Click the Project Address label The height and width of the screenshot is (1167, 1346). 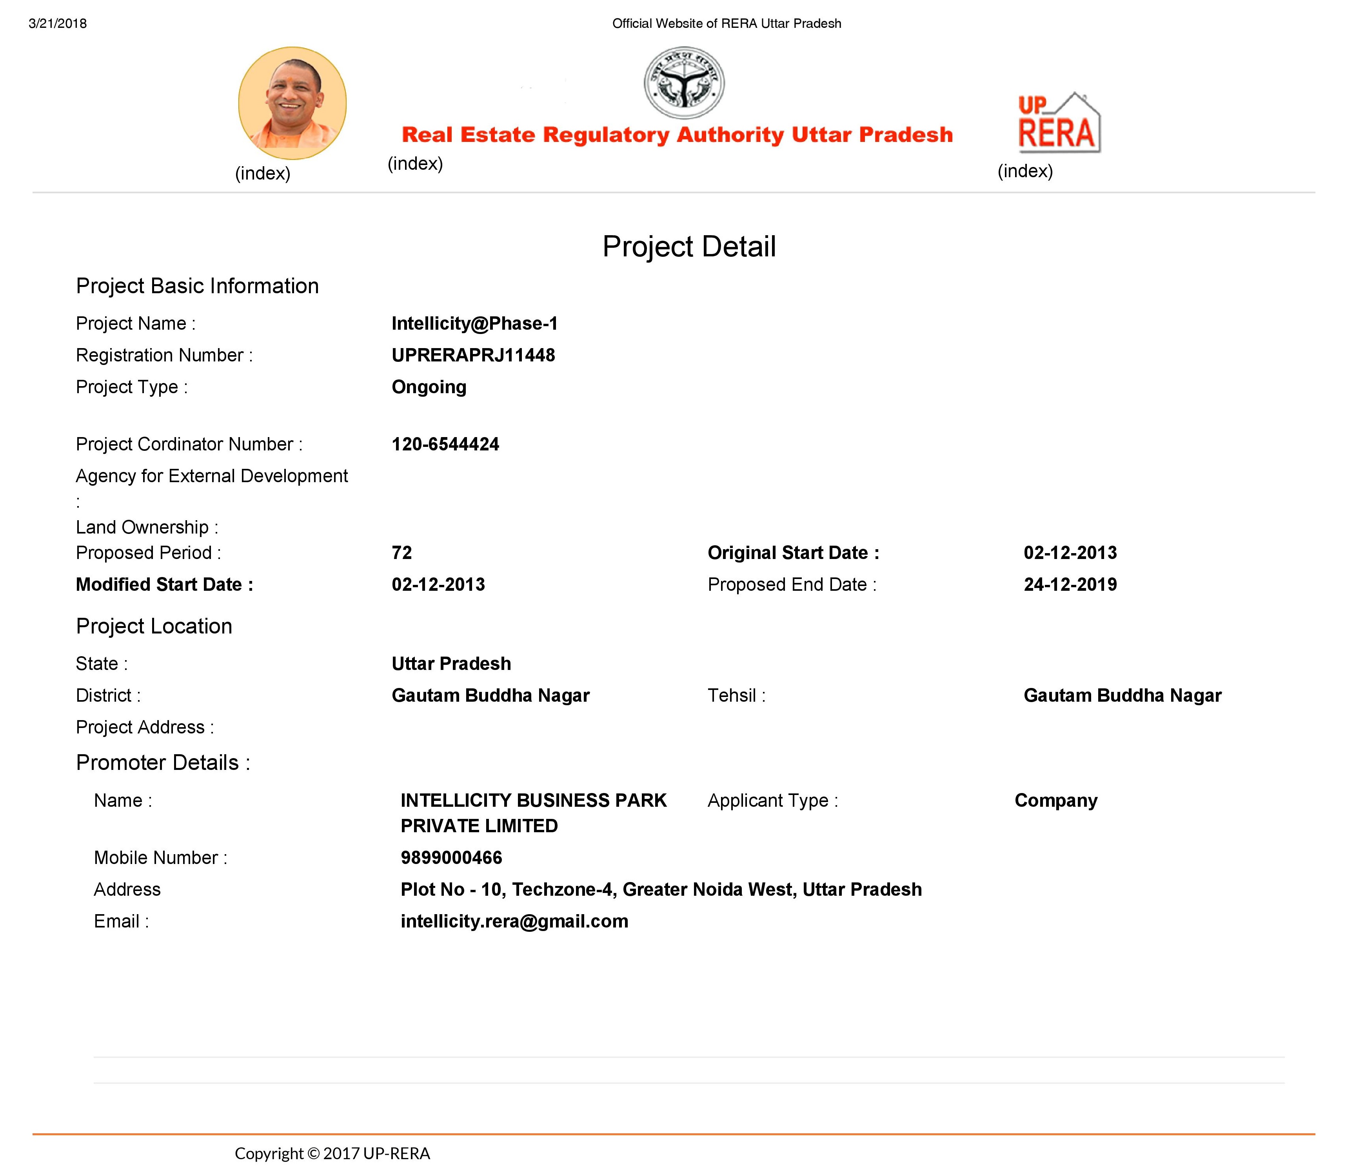[x=145, y=728]
